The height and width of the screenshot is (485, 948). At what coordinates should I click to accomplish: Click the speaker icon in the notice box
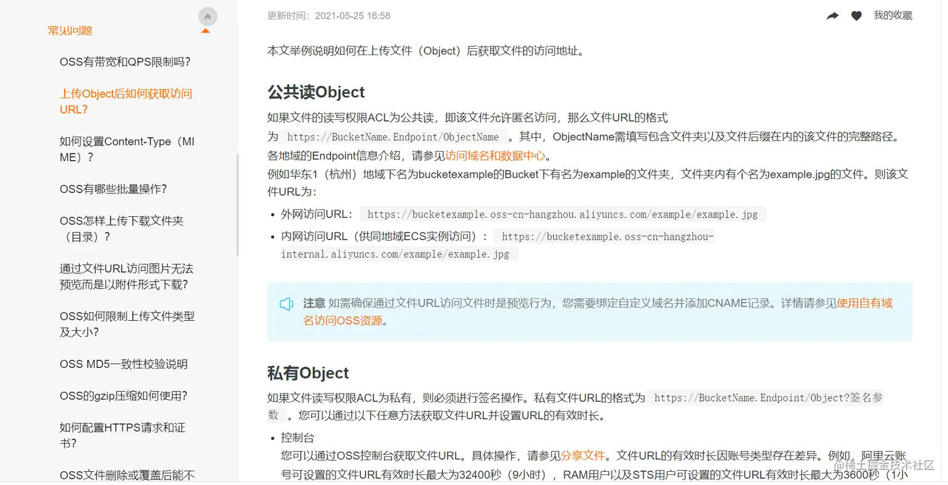coord(287,304)
